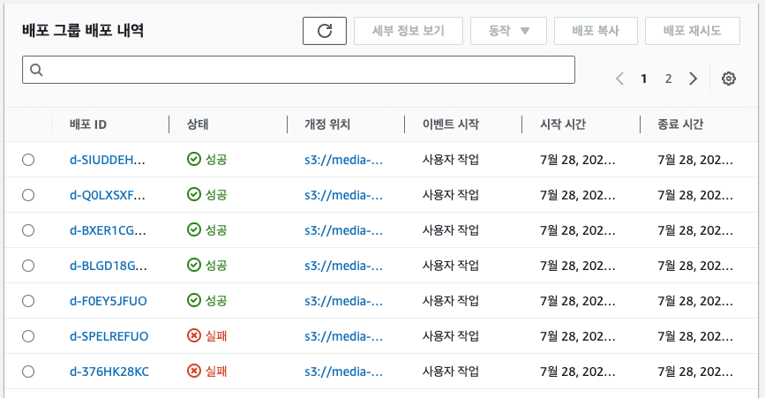The image size is (765, 398).
Task: Select radio button for d-BXER1CG deployment
Action: coord(28,229)
